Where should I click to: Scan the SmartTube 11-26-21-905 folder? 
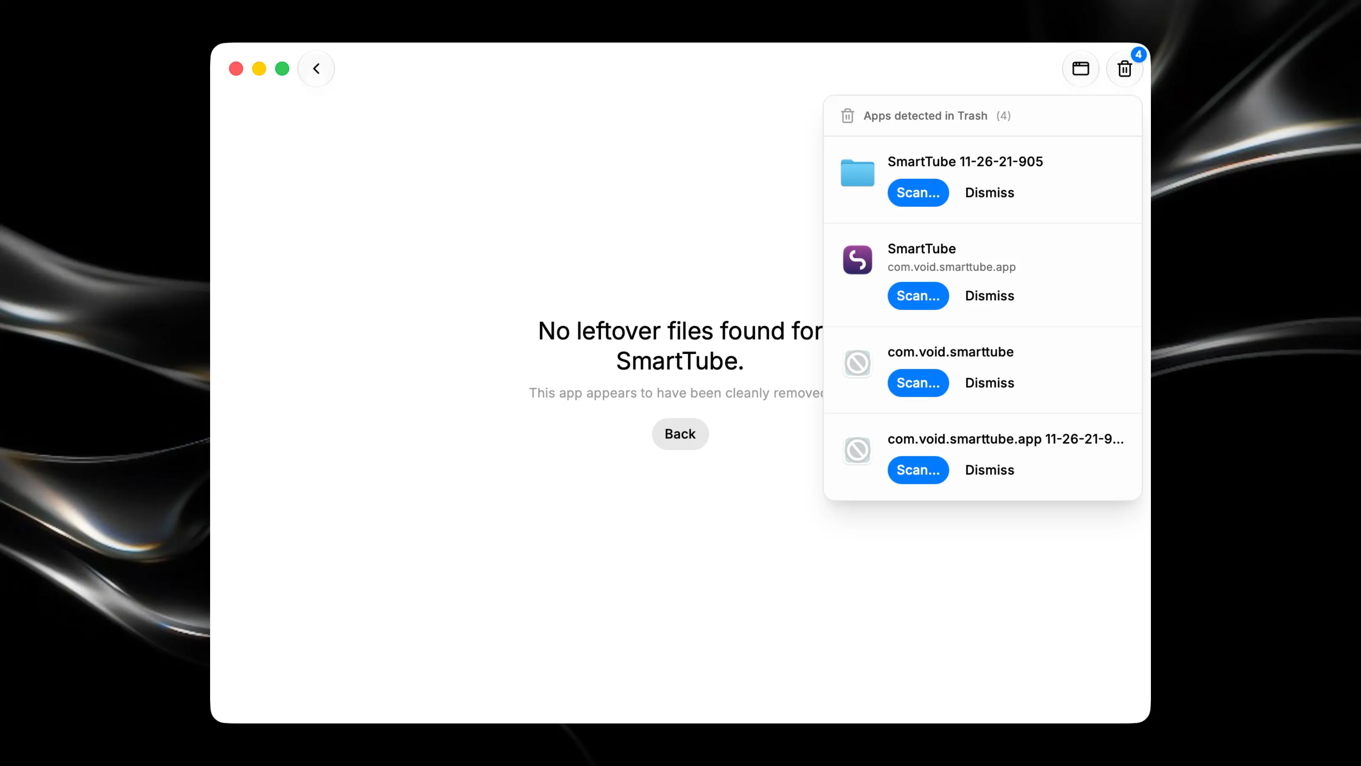point(918,192)
